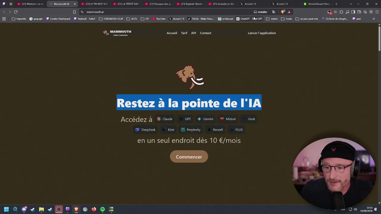Click the GPT model chip
This screenshot has height=214, width=381.
[x=185, y=119]
